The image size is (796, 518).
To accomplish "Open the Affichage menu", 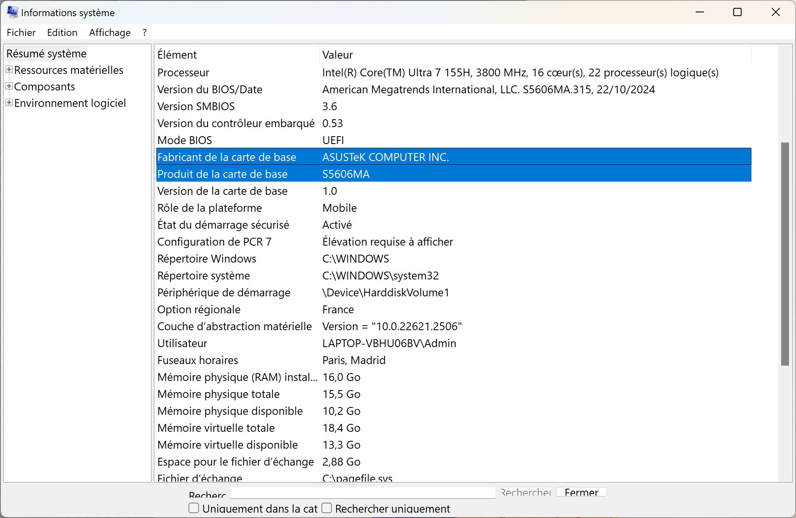I will click(110, 33).
